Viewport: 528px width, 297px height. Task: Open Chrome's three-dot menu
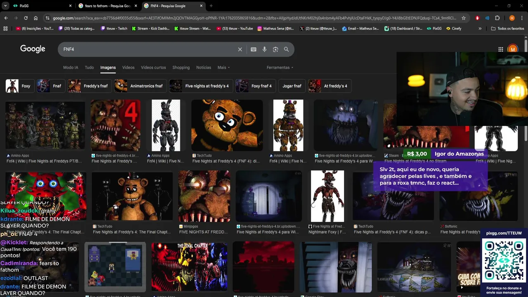522,18
